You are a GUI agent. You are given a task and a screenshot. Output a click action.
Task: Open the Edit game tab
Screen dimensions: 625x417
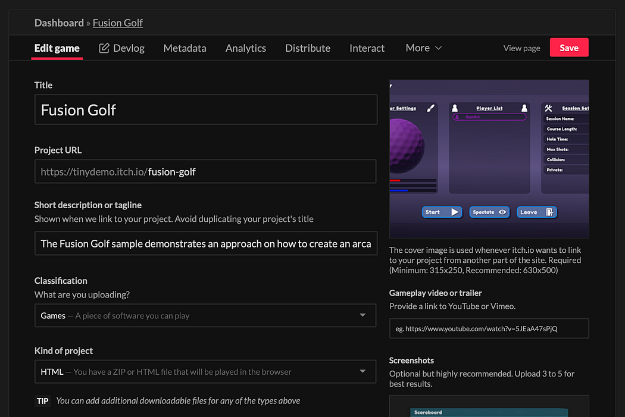[x=57, y=48]
